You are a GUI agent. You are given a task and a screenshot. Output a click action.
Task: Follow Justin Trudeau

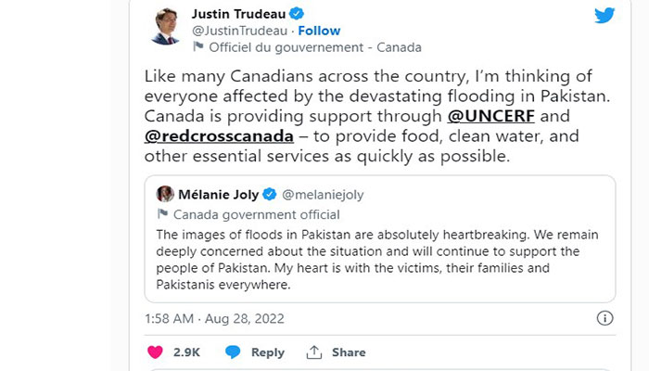[319, 31]
